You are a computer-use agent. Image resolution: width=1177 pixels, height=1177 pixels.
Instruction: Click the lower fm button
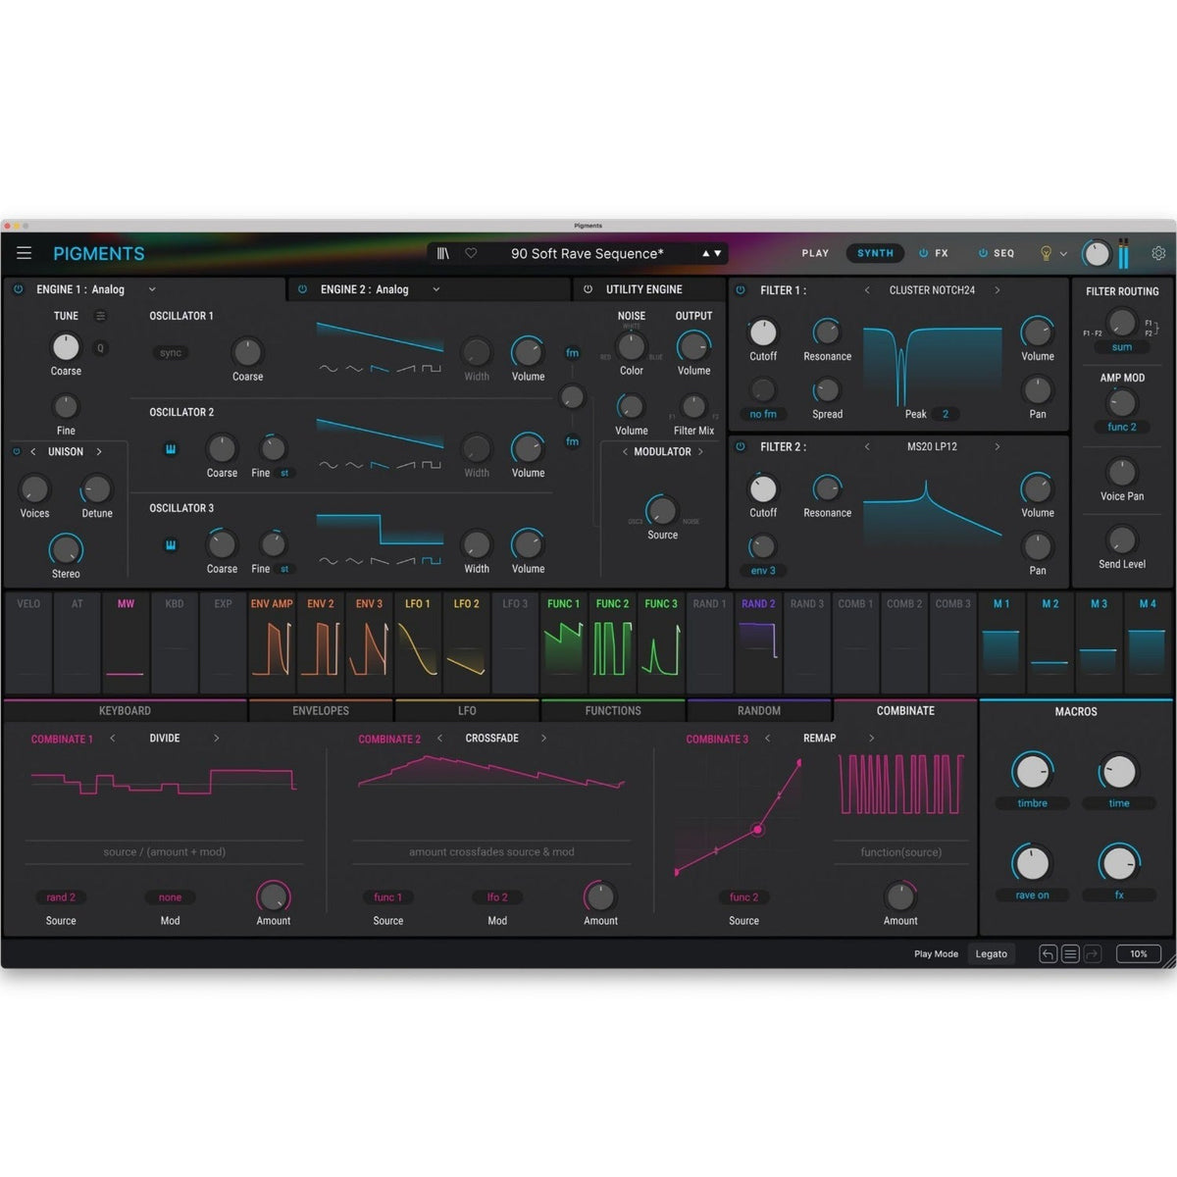(x=572, y=441)
